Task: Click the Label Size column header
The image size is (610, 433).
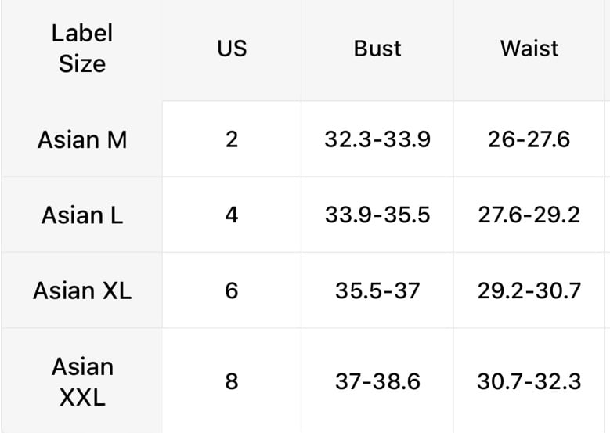Action: (82, 49)
